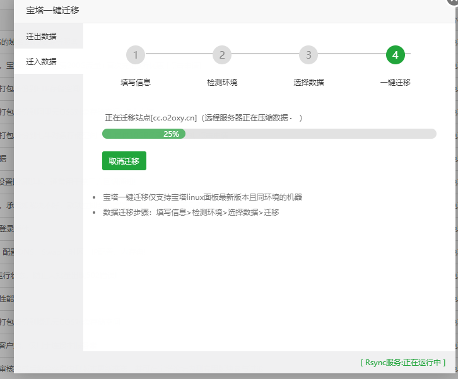Click the 25% migration progress bar

point(269,134)
